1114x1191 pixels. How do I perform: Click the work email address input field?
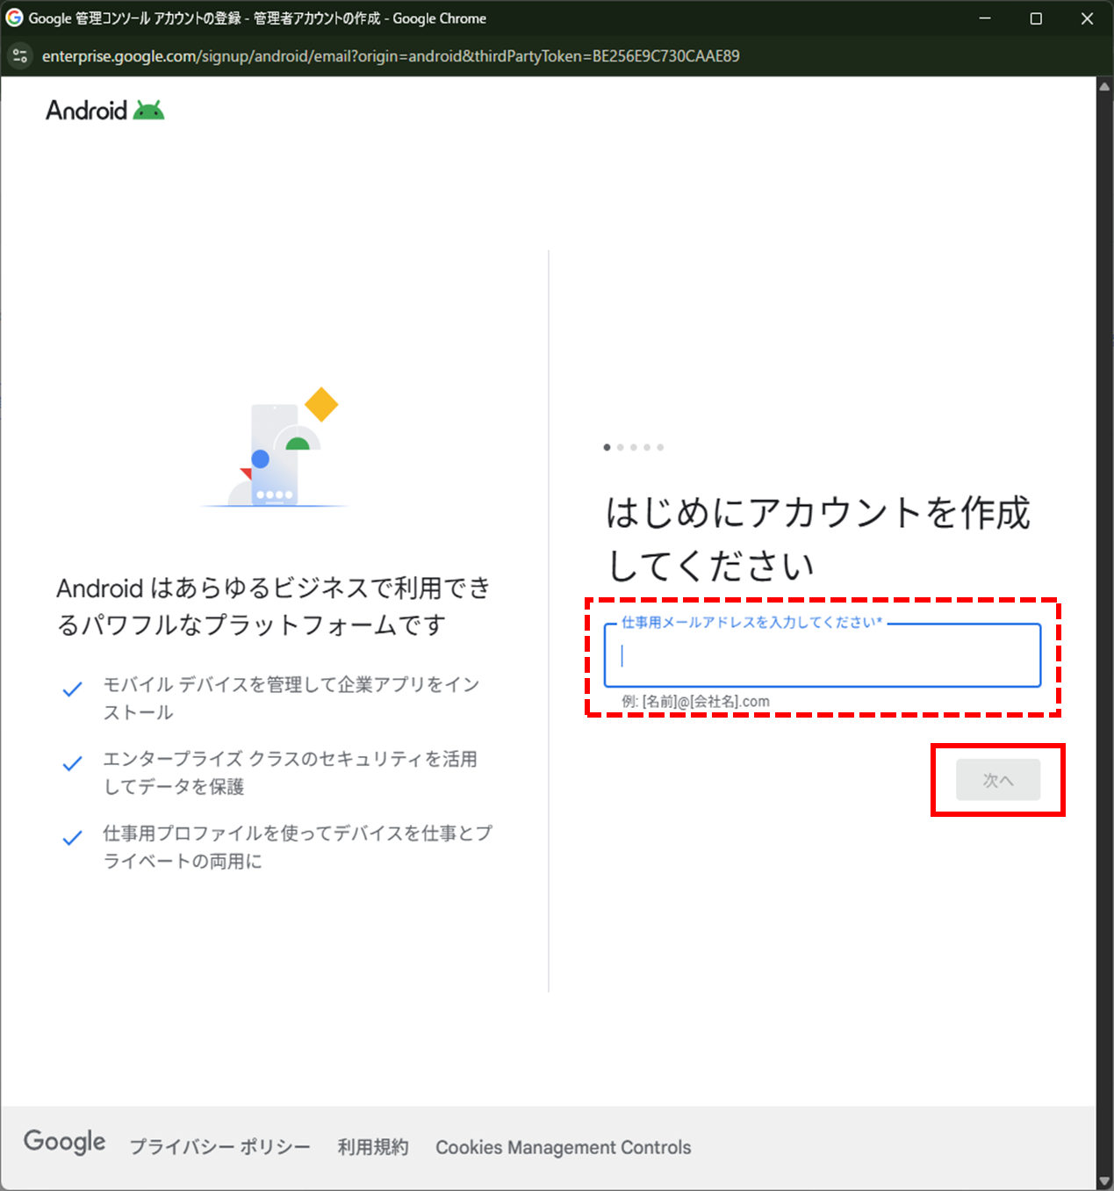[823, 655]
